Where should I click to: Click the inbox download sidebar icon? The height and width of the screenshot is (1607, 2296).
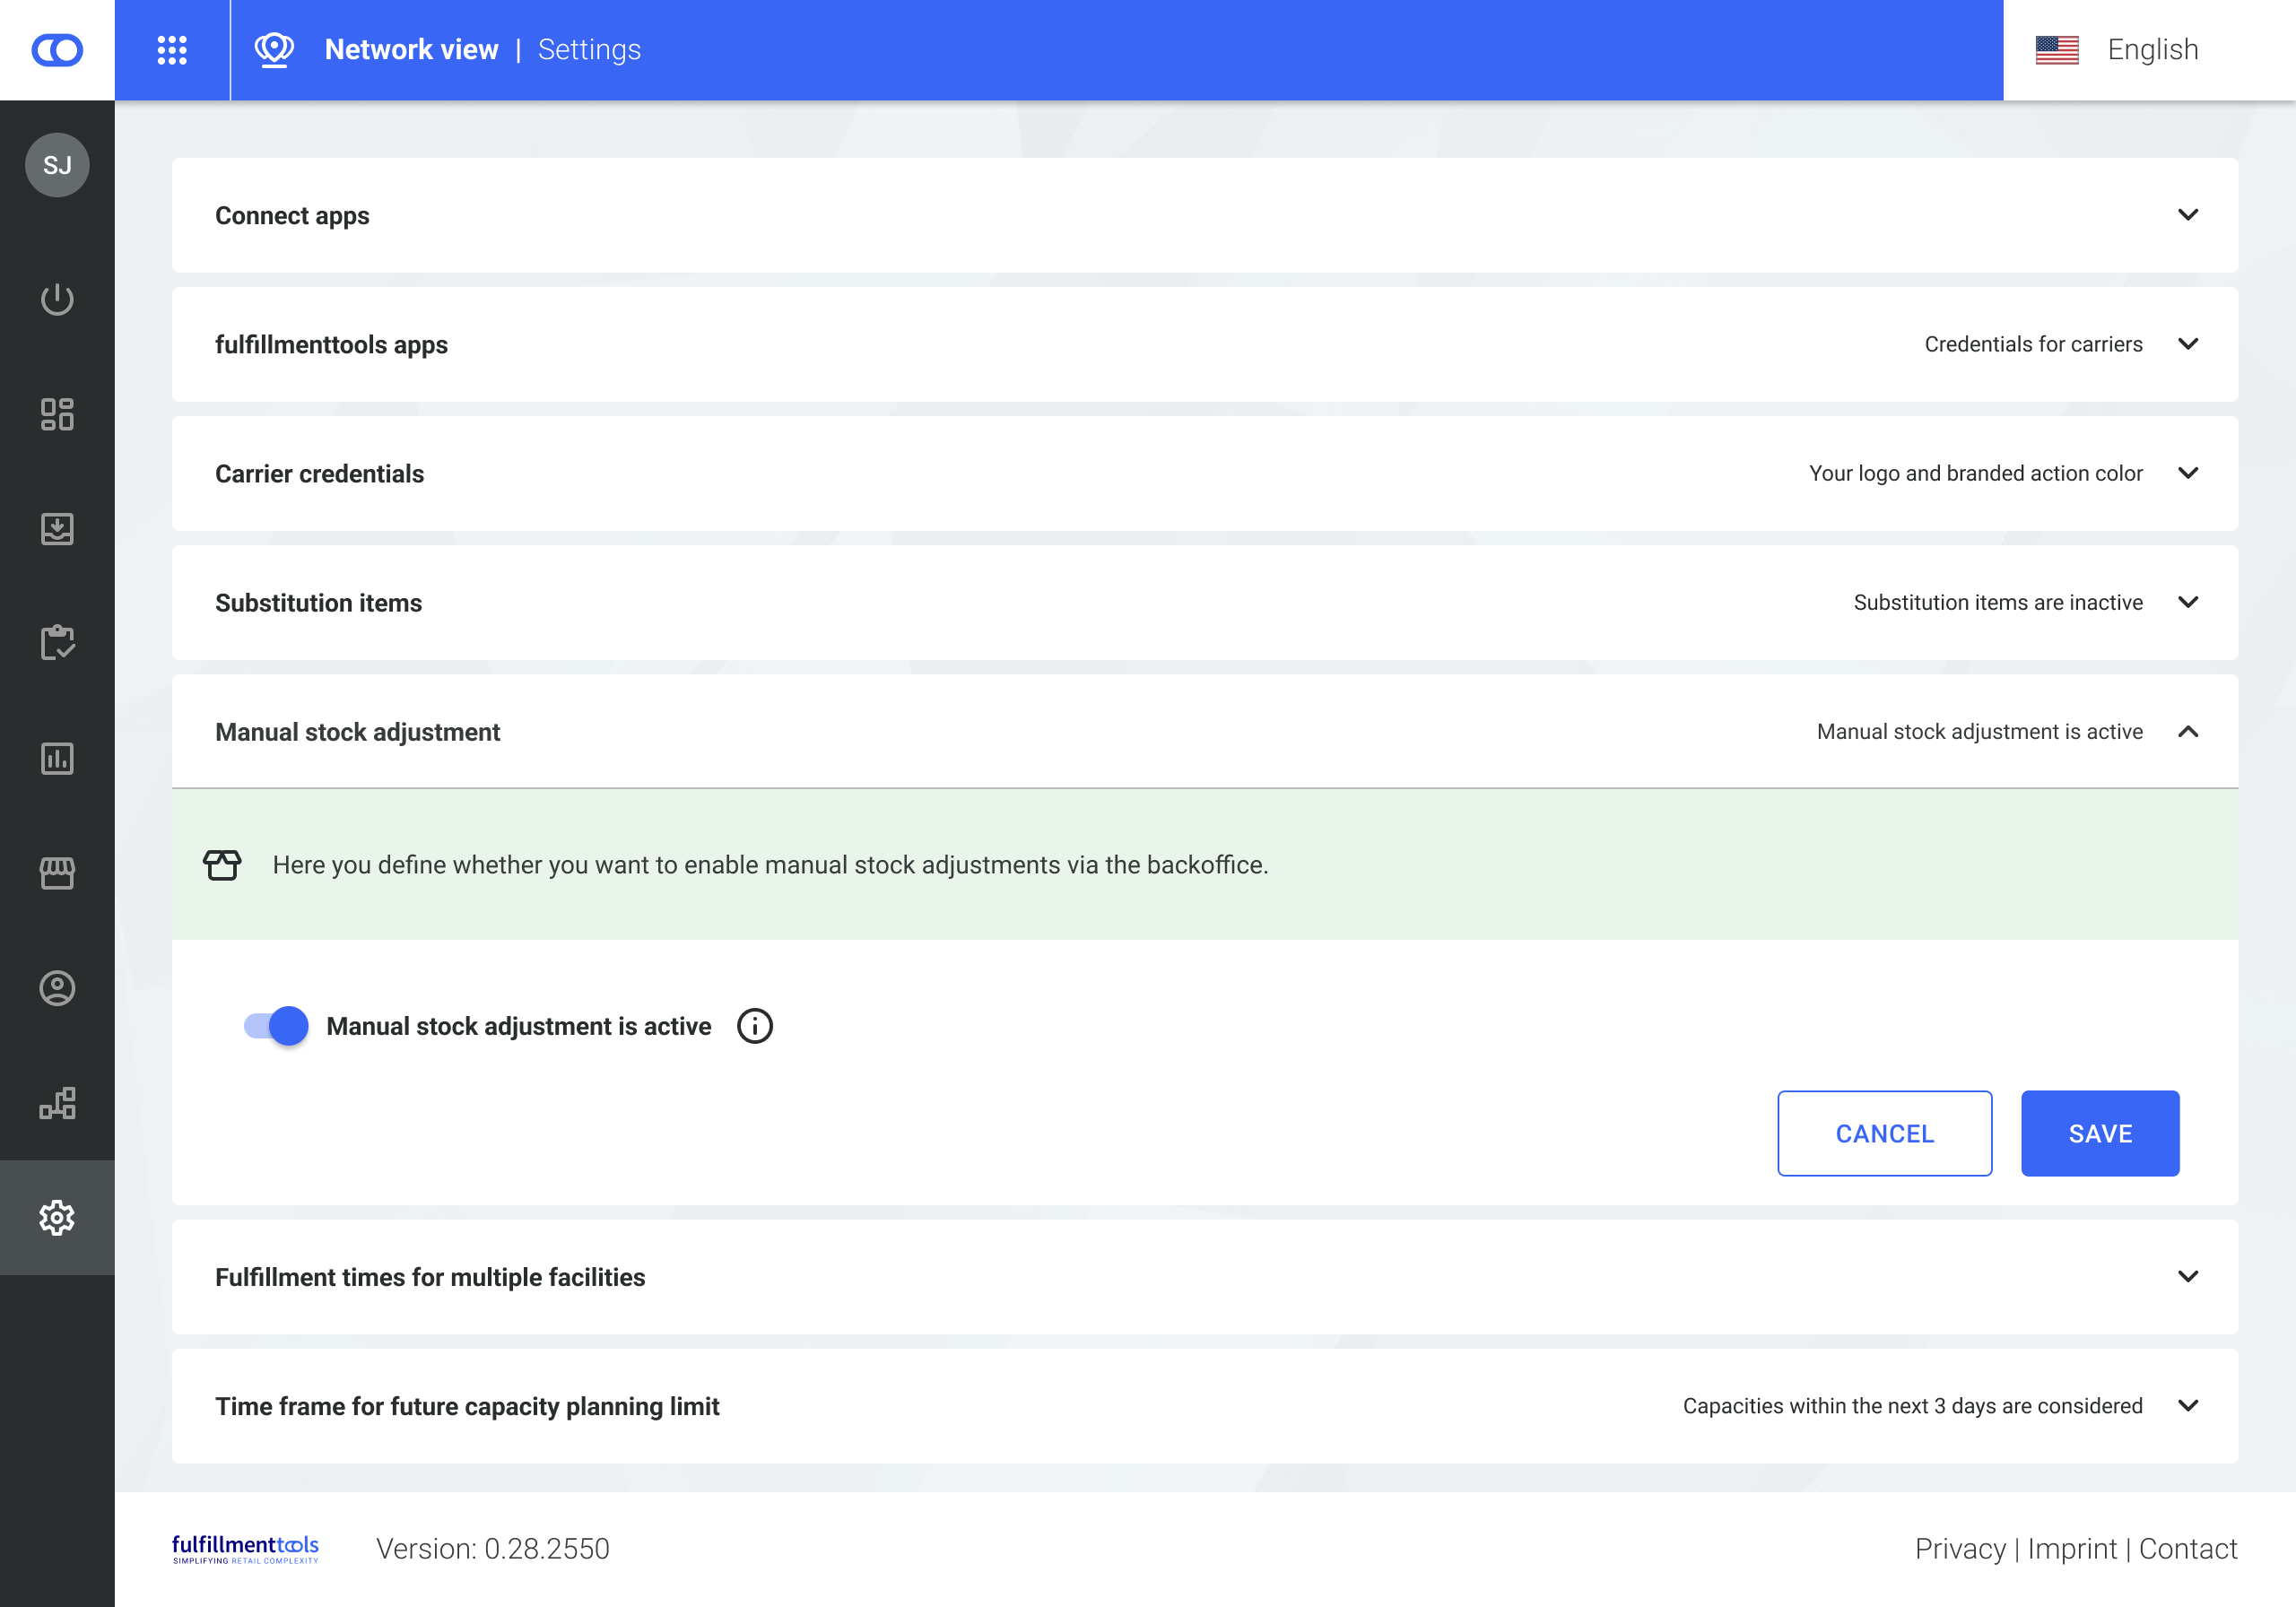pos(57,529)
